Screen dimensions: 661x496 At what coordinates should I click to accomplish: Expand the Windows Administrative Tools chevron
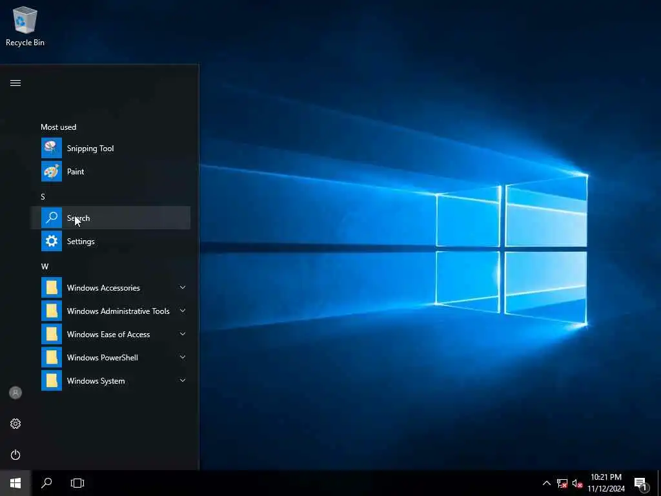(x=183, y=311)
